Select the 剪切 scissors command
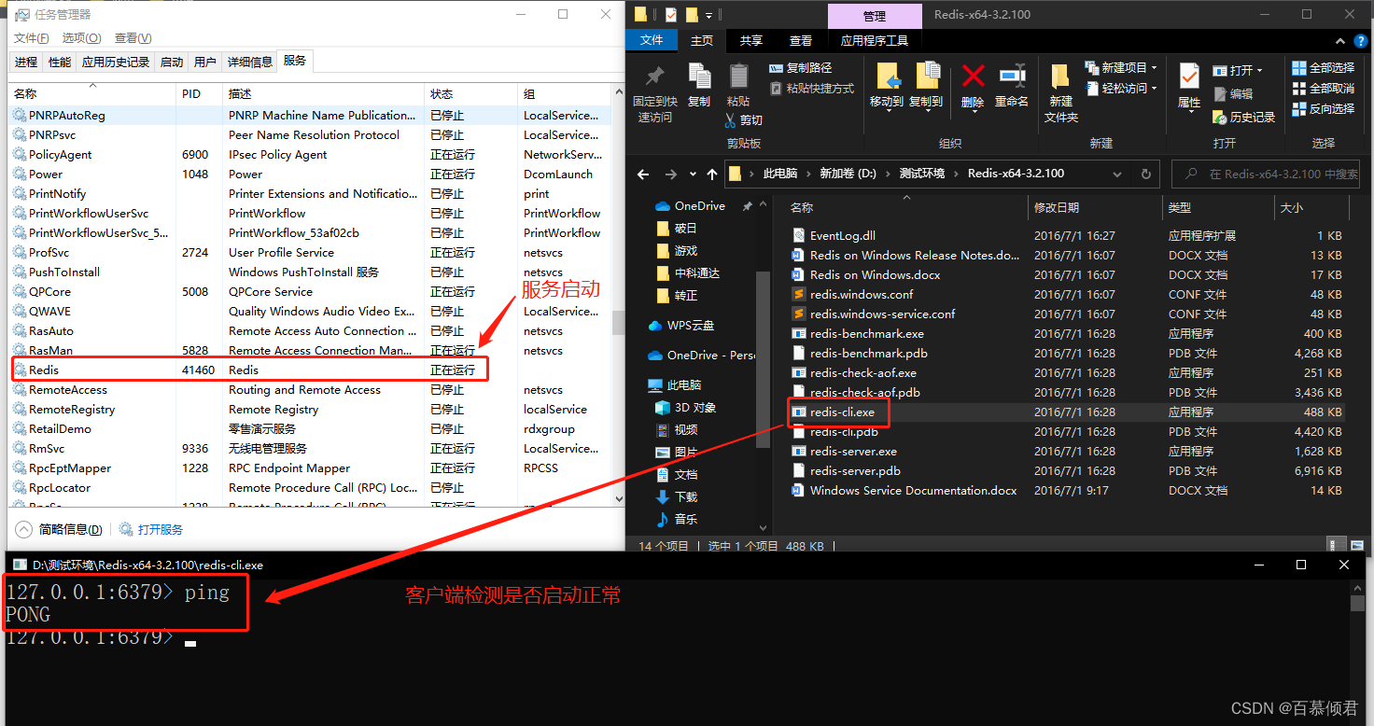The image size is (1374, 726). (x=743, y=120)
